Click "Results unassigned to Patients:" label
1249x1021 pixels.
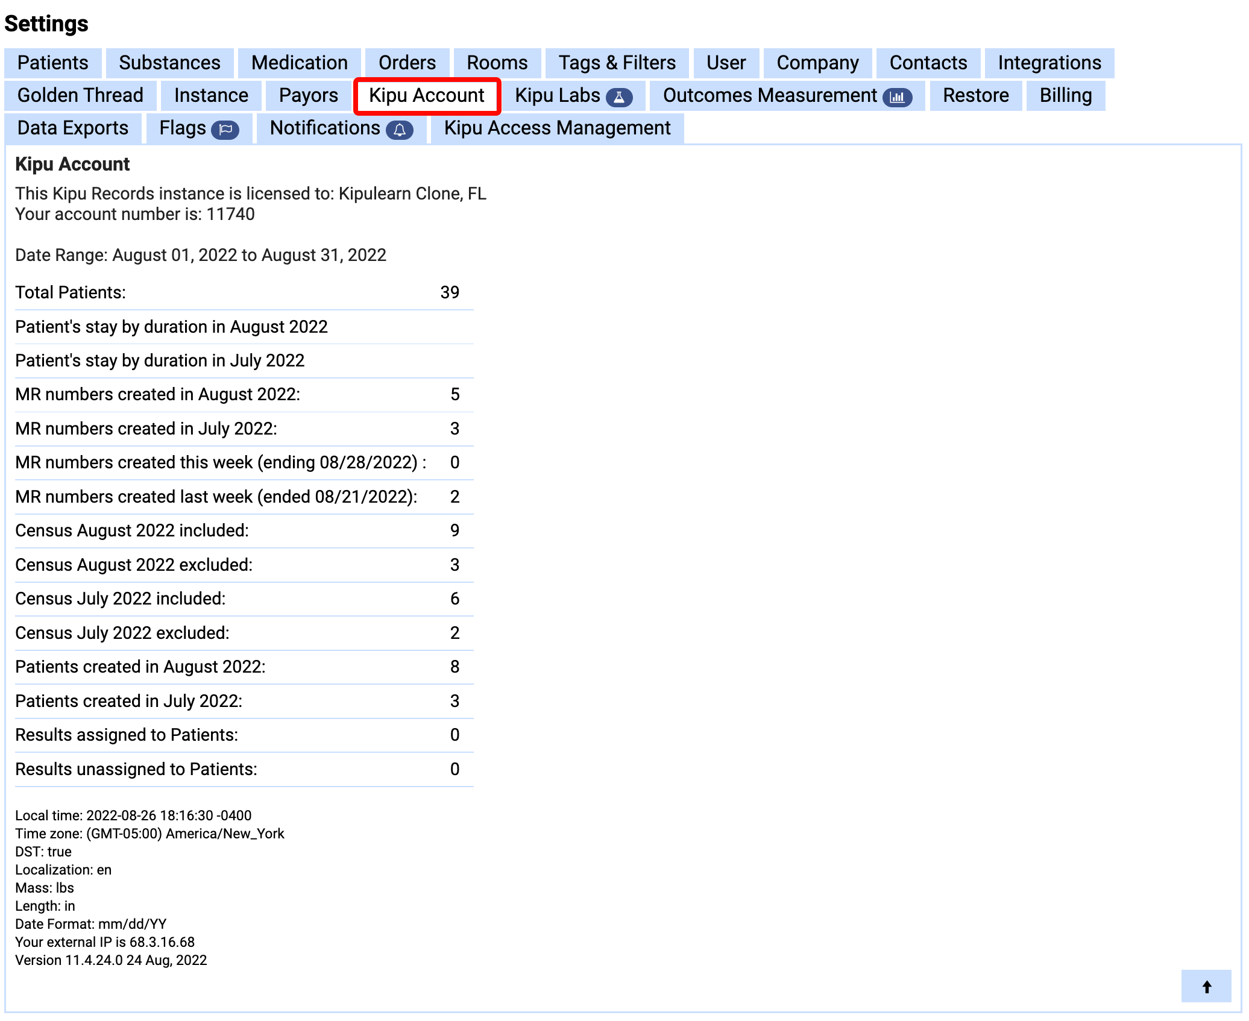coord(136,769)
